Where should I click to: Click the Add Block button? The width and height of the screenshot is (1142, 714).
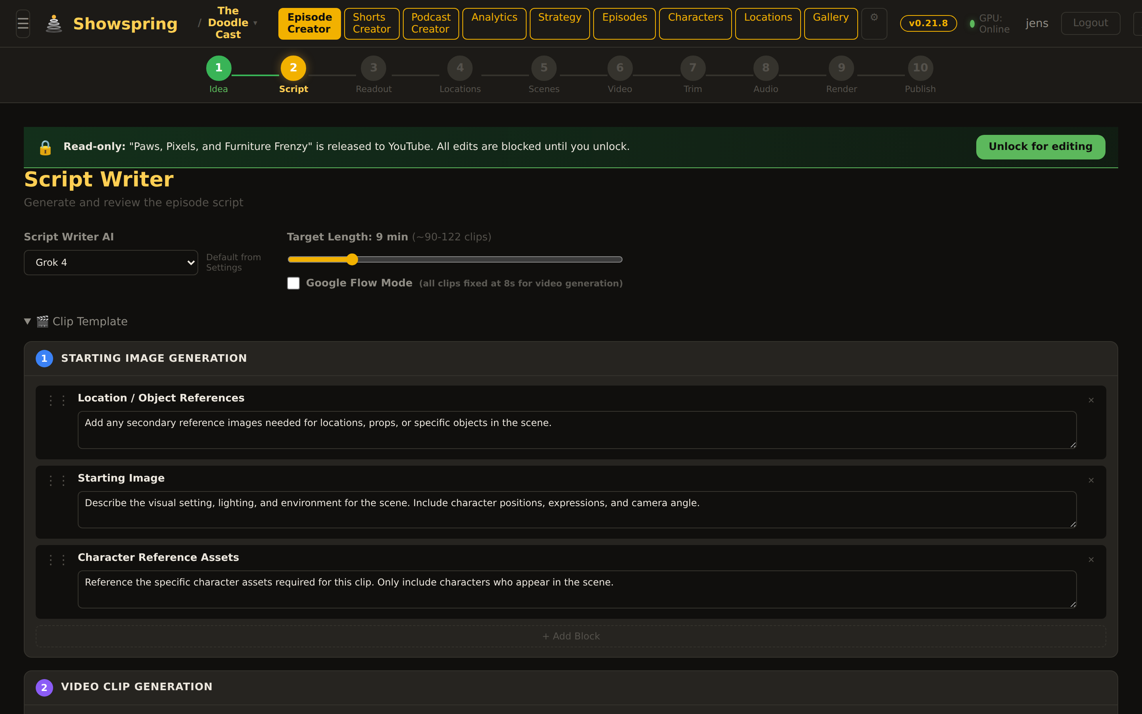[571, 636]
